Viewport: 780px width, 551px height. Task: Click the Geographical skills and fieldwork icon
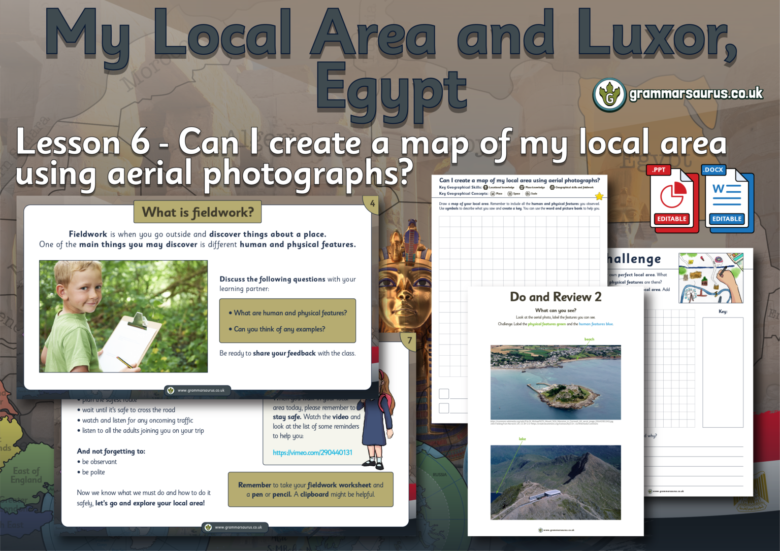coord(552,187)
